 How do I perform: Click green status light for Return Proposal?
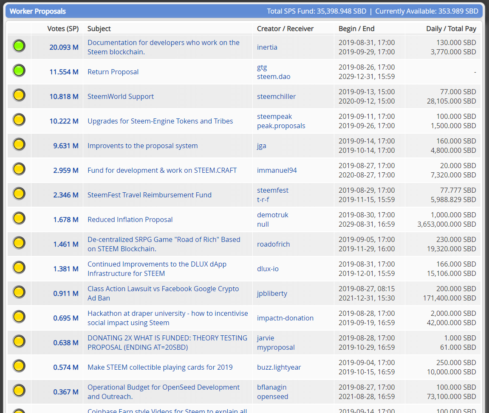coord(19,71)
